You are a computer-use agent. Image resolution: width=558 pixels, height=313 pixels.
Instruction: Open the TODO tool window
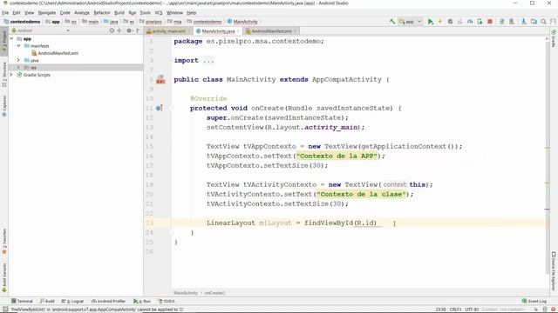(x=167, y=301)
